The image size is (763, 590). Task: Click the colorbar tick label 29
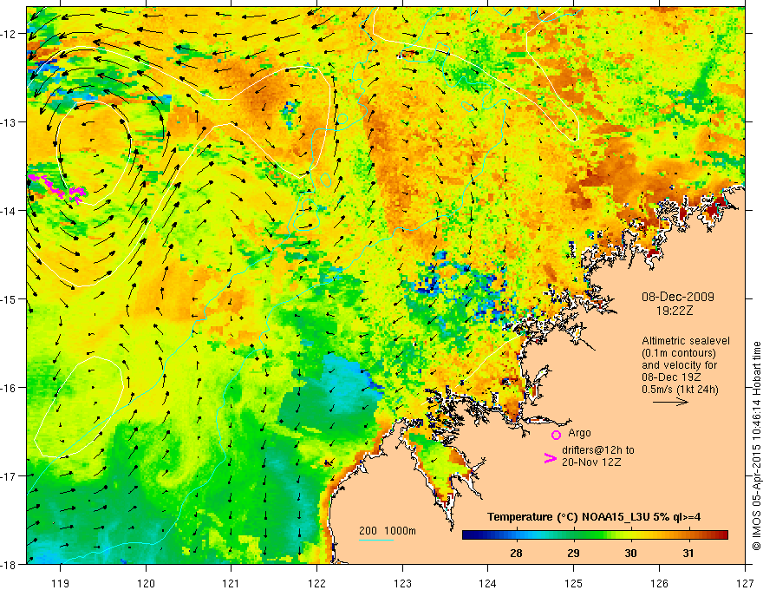(x=574, y=553)
